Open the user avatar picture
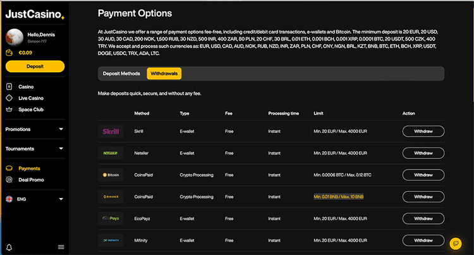The image size is (474, 255). (x=14, y=37)
